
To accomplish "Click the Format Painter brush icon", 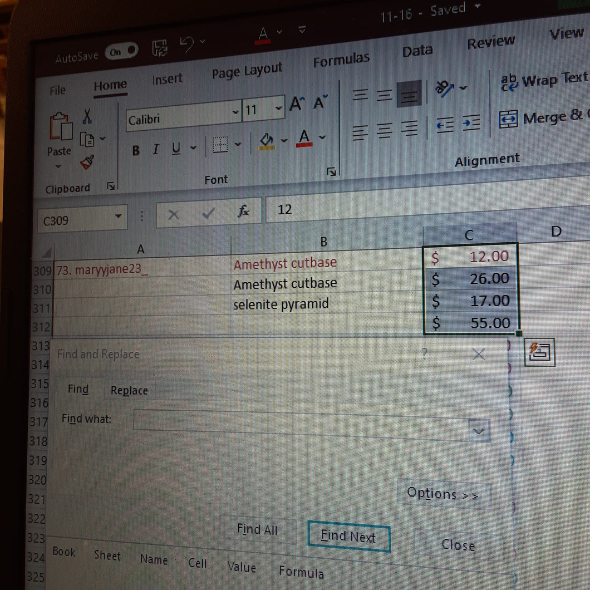I will pyautogui.click(x=87, y=162).
